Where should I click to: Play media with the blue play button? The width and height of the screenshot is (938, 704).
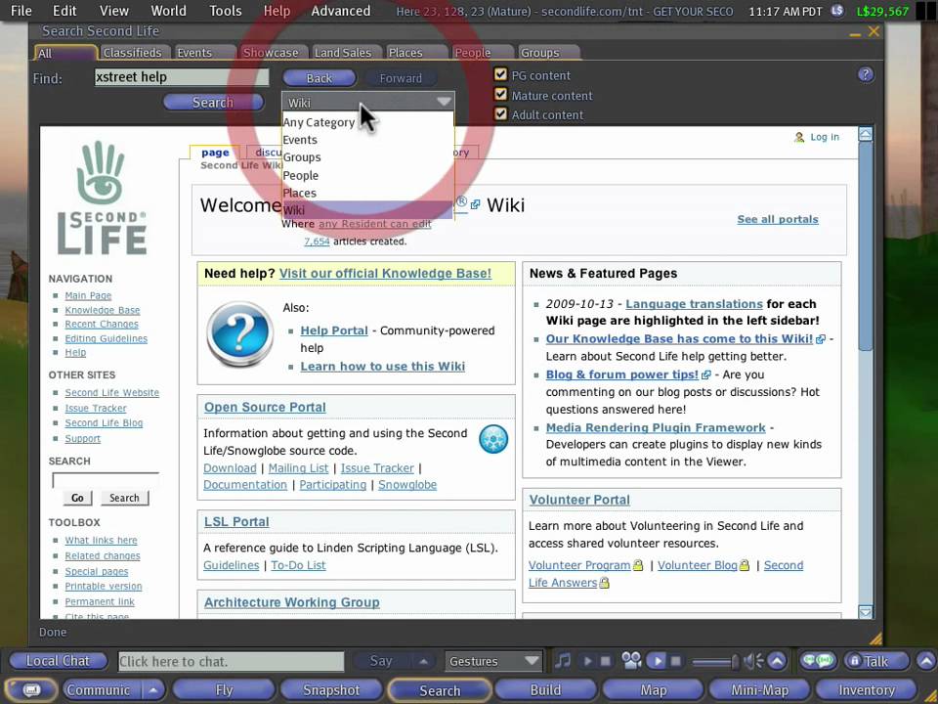(x=658, y=661)
